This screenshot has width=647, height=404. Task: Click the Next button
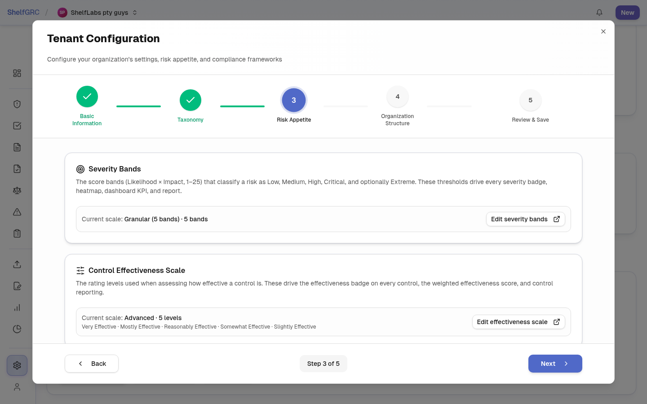coord(555,364)
